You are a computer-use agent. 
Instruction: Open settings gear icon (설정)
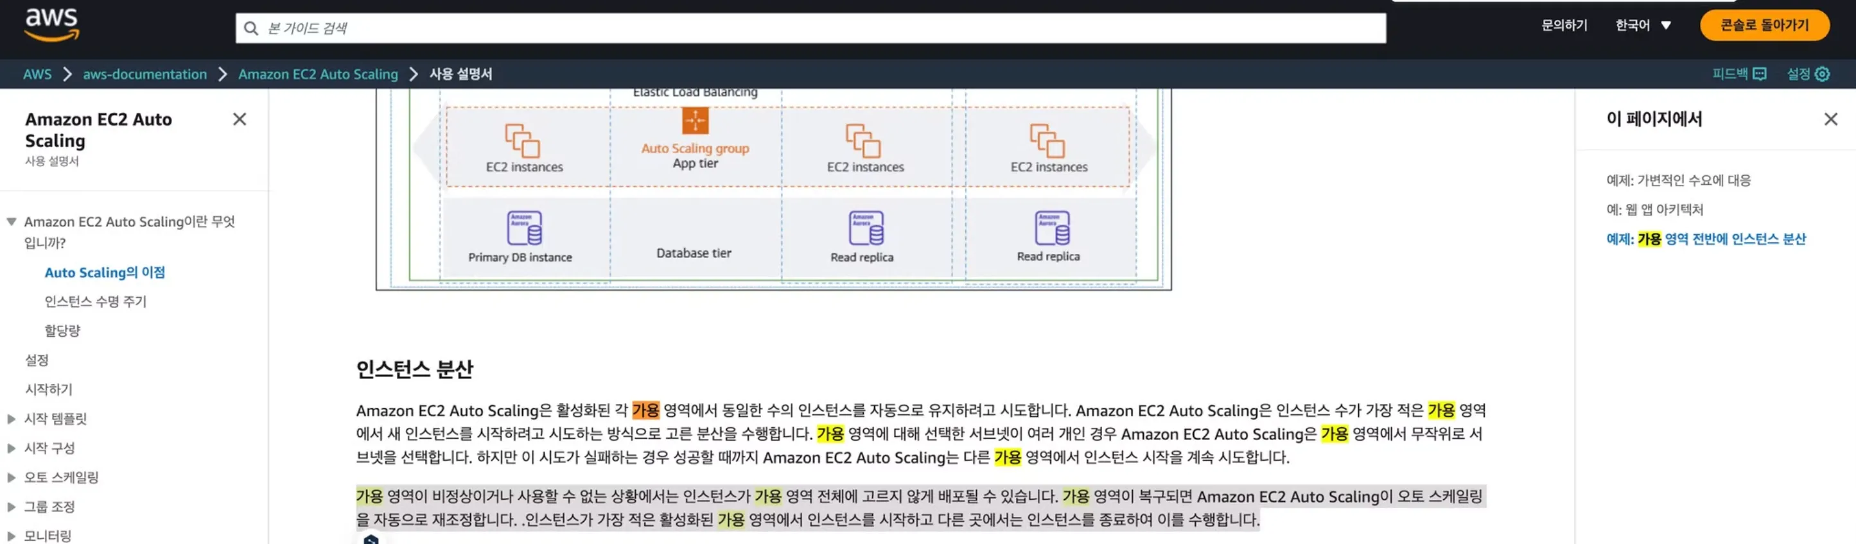pos(1822,74)
